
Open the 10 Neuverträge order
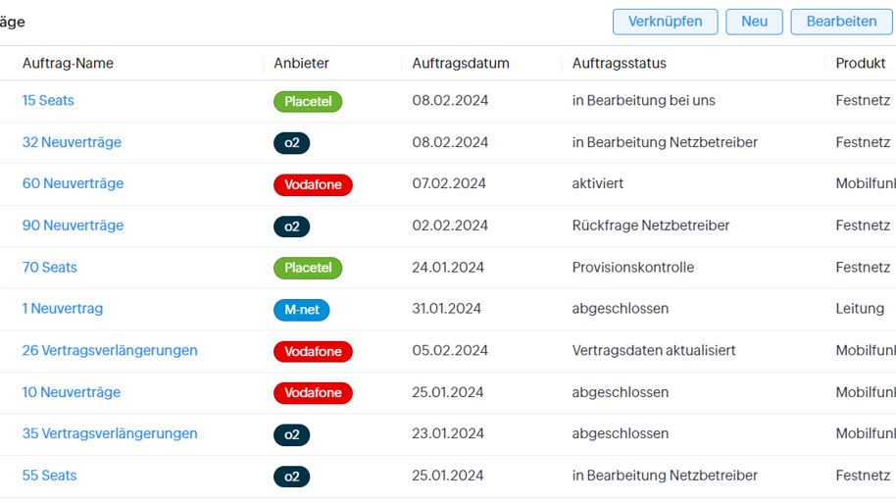(x=71, y=392)
